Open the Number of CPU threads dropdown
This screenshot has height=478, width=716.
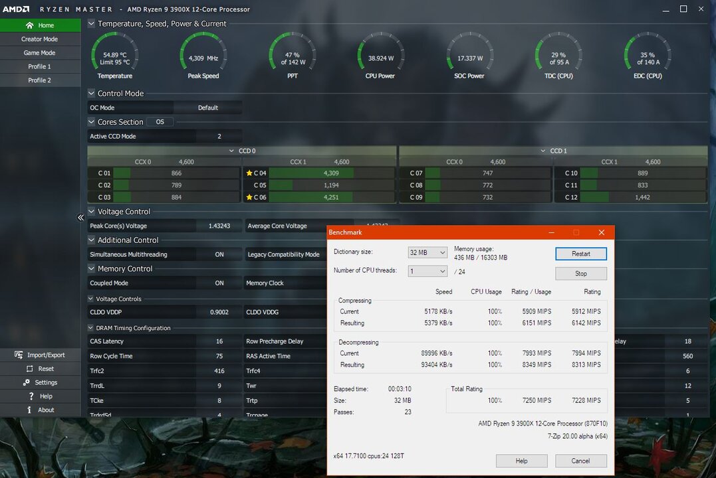click(x=427, y=271)
